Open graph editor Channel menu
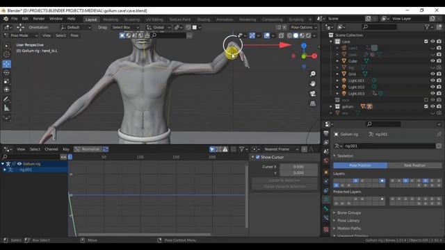Screen dimensions: 445x250 51,149
